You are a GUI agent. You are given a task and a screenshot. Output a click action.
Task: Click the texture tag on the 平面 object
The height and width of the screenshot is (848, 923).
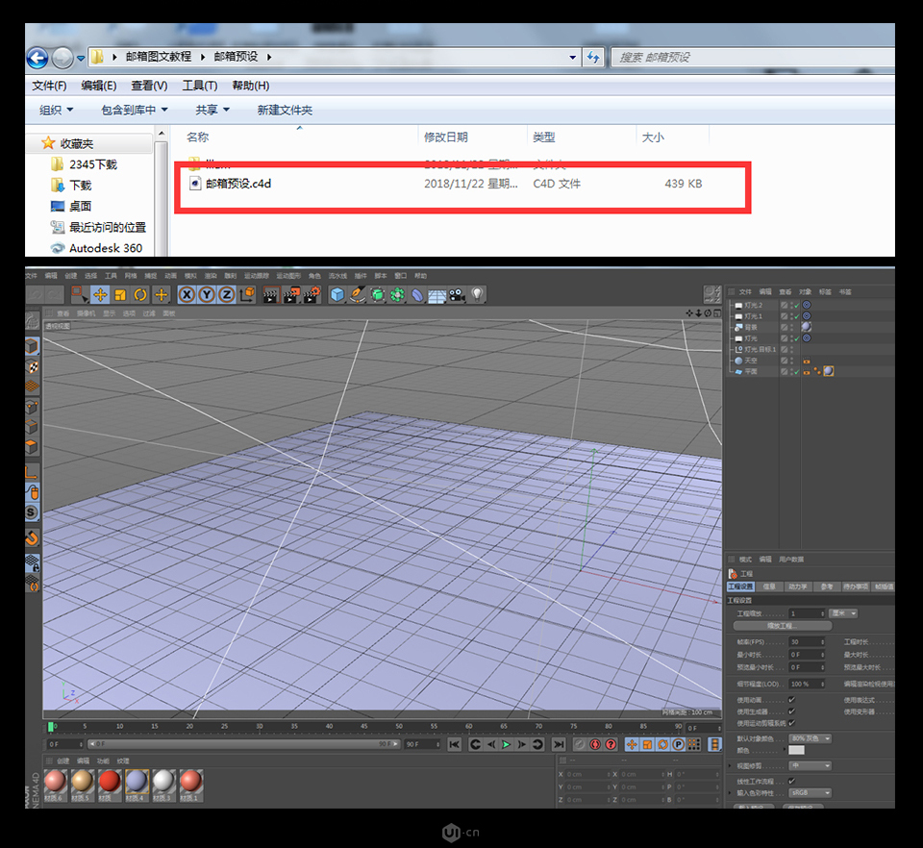point(827,371)
